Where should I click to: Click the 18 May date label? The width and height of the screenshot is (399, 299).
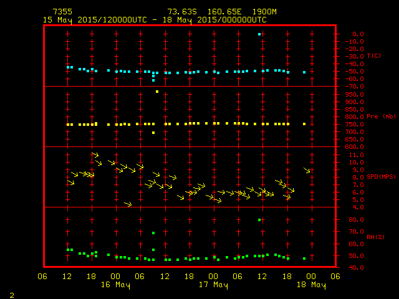[310, 285]
